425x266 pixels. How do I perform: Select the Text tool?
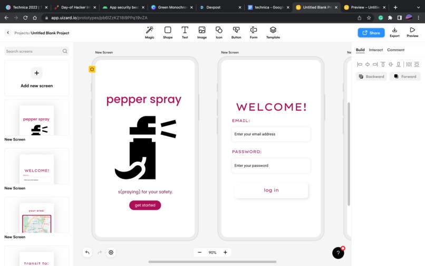coord(185,32)
